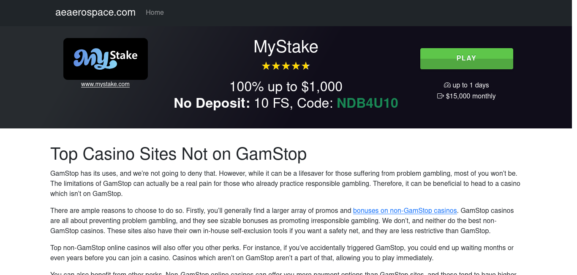The width and height of the screenshot is (577, 275).
Task: Click the up to 1 days text
Action: (471, 85)
